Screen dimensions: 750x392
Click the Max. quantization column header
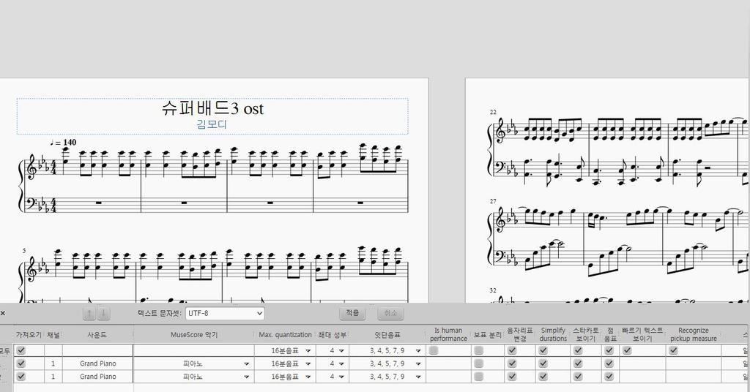point(285,335)
